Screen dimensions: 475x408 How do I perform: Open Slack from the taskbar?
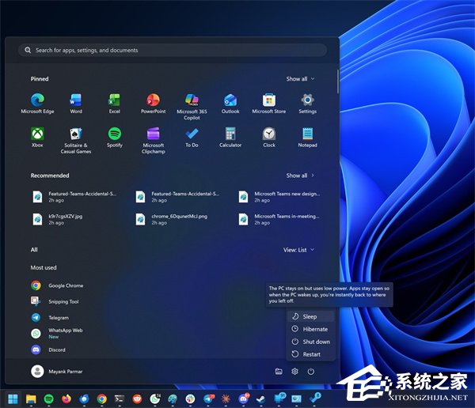pyautogui.click(x=190, y=399)
